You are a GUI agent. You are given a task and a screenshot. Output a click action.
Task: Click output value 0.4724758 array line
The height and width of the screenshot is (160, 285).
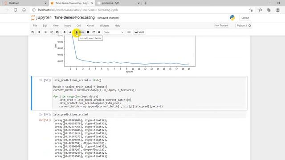(80, 143)
